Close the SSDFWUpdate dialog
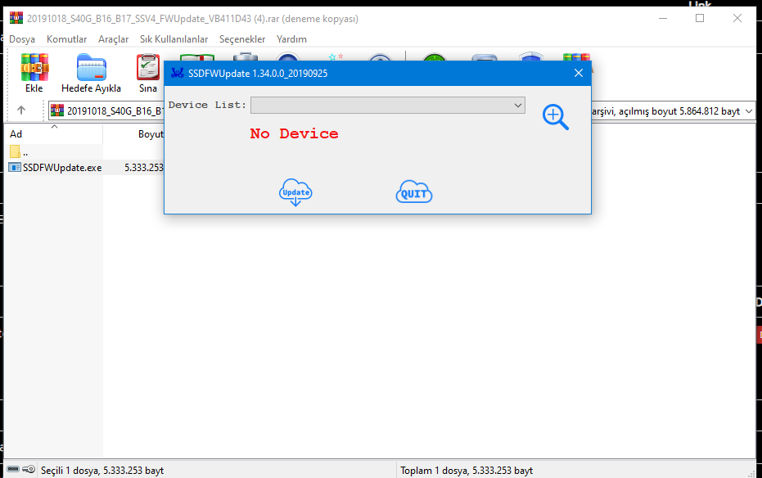This screenshot has height=478, width=762. 579,73
